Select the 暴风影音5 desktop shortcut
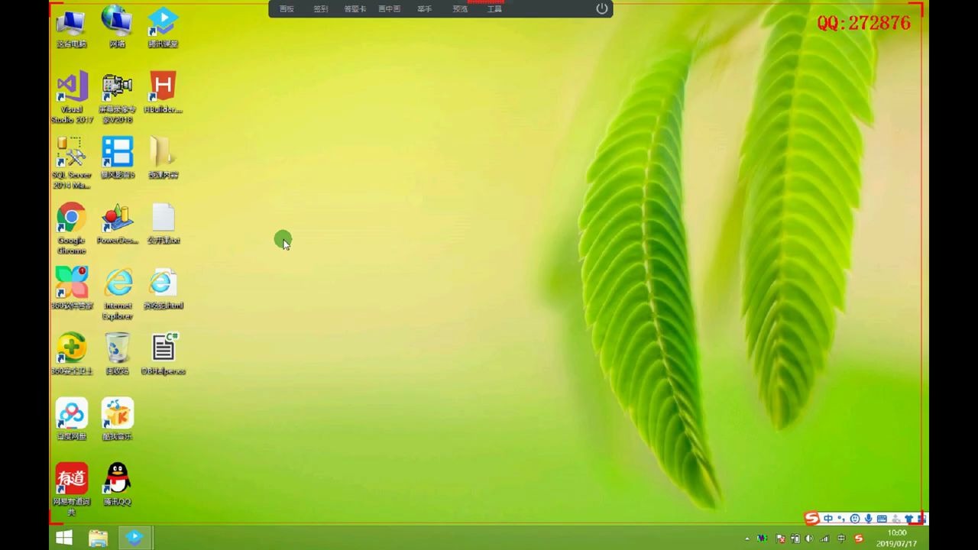978x550 pixels. [117, 158]
